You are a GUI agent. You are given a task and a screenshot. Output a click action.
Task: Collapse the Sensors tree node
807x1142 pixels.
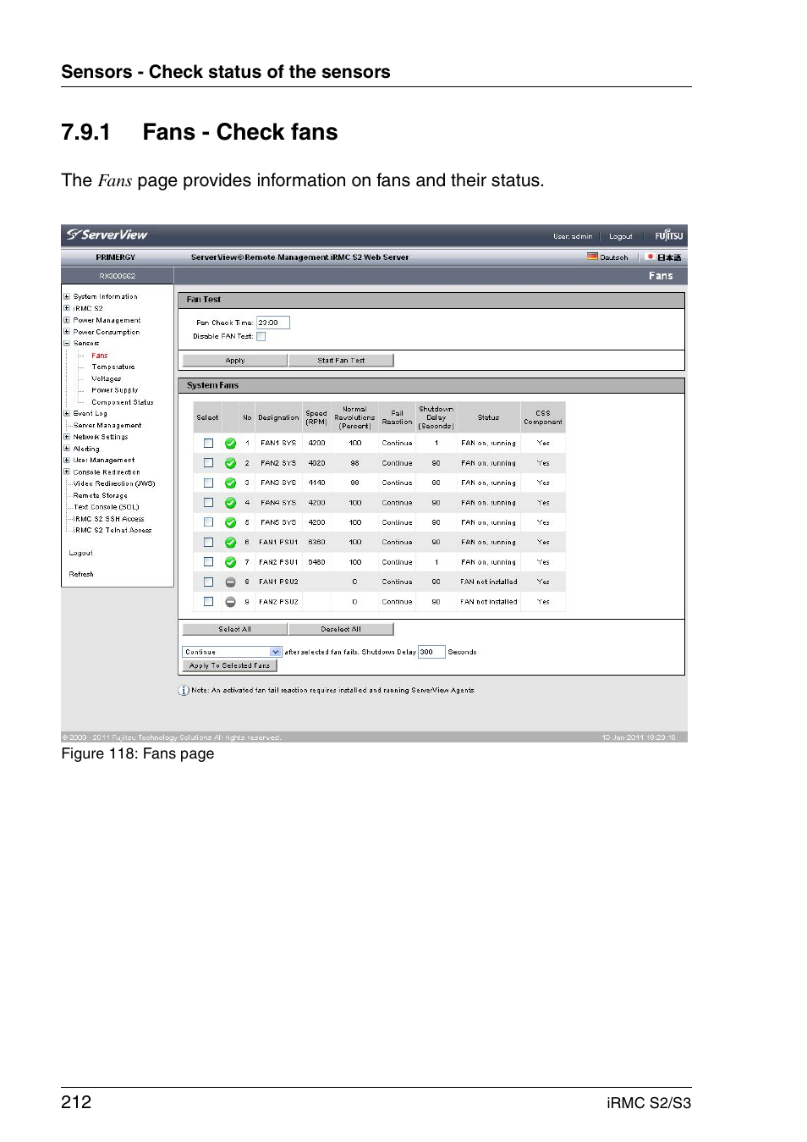pyautogui.click(x=67, y=344)
